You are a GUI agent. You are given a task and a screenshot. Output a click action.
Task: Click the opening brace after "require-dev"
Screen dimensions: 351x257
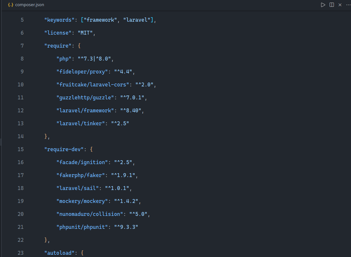click(91, 150)
